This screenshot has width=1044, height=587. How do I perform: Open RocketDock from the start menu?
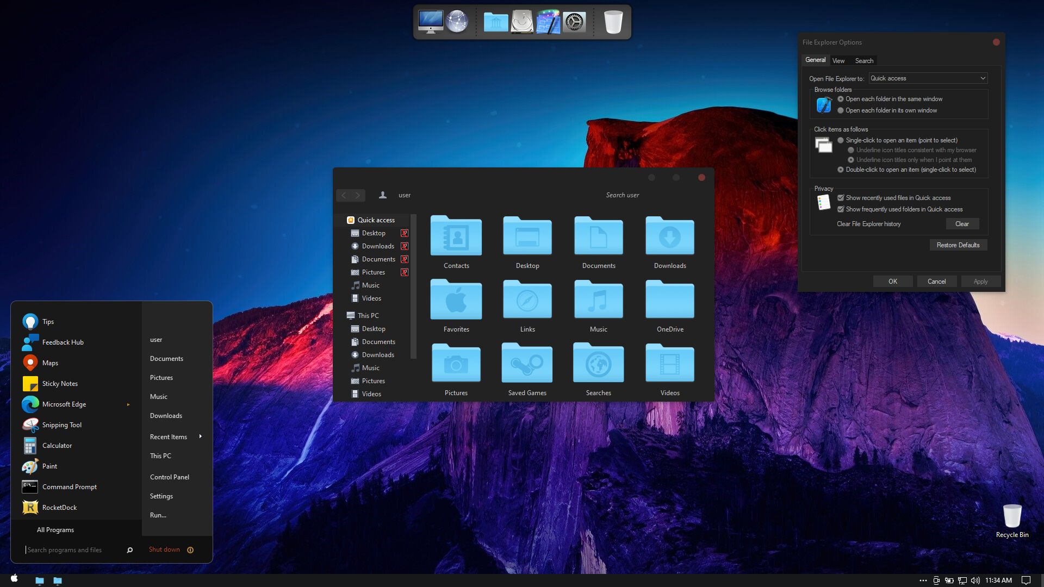(59, 508)
